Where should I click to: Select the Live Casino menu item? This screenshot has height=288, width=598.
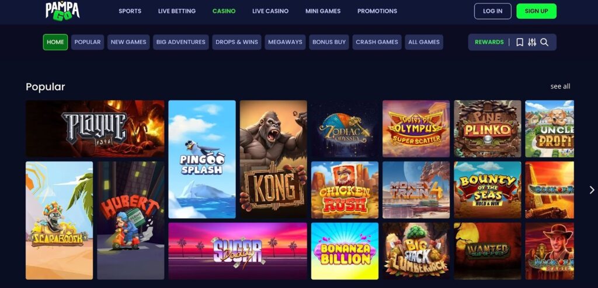[x=270, y=11]
